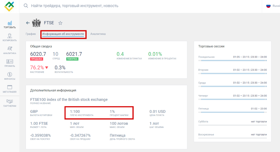
Task: Open the Финансы sidebar section
Action: [10, 76]
